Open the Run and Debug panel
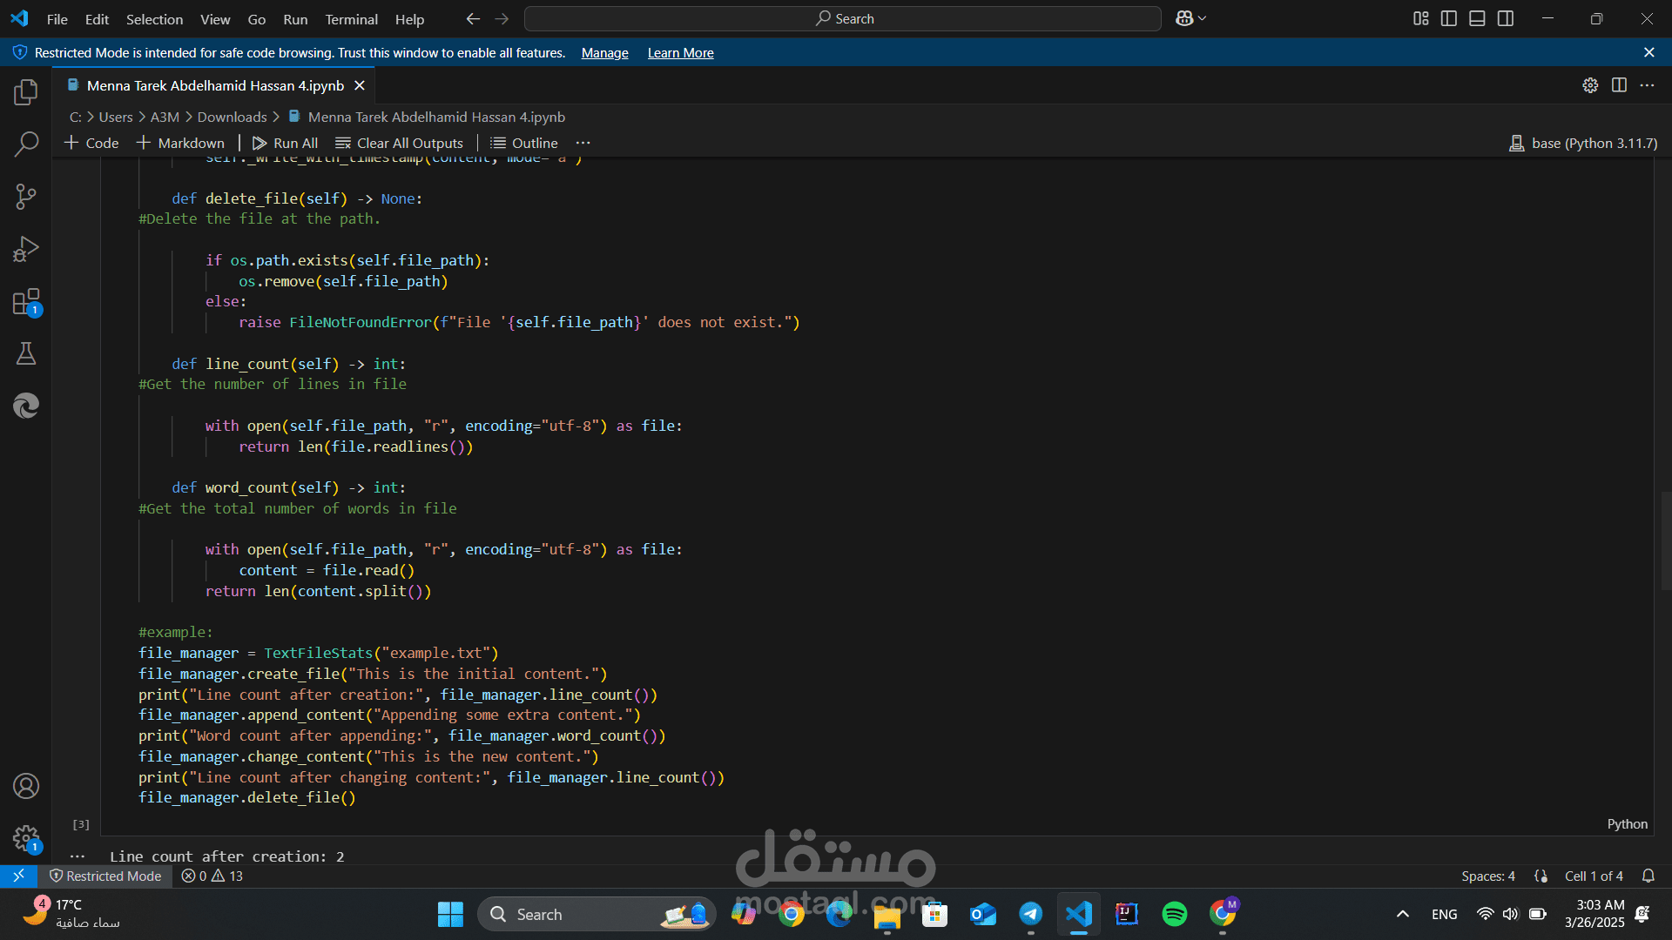 [25, 248]
